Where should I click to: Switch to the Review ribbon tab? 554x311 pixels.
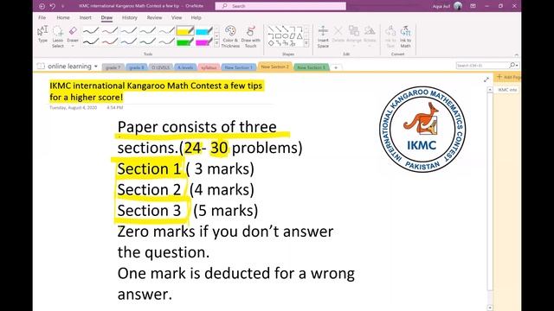(154, 17)
